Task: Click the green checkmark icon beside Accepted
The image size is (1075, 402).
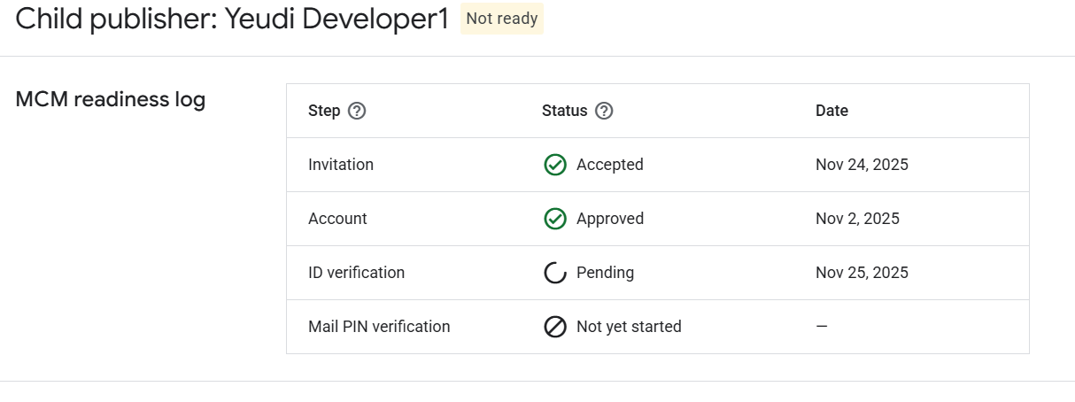Action: (554, 165)
